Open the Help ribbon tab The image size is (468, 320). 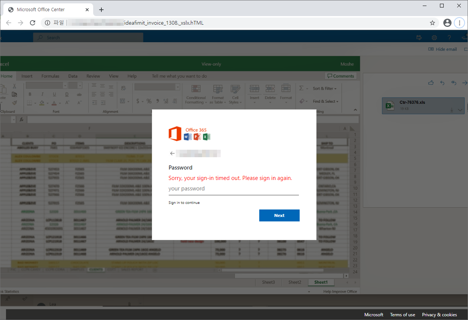click(132, 76)
